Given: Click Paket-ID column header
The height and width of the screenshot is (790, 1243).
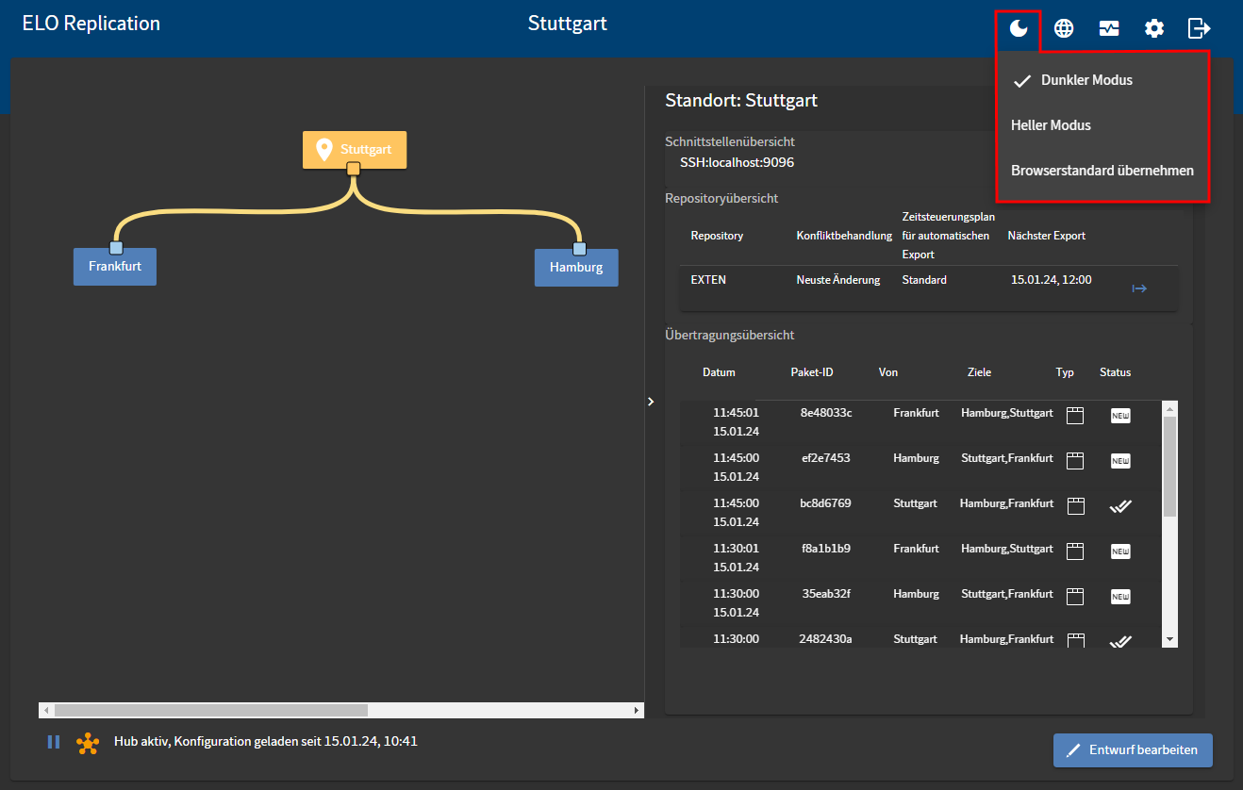Looking at the screenshot, I should pyautogui.click(x=812, y=372).
